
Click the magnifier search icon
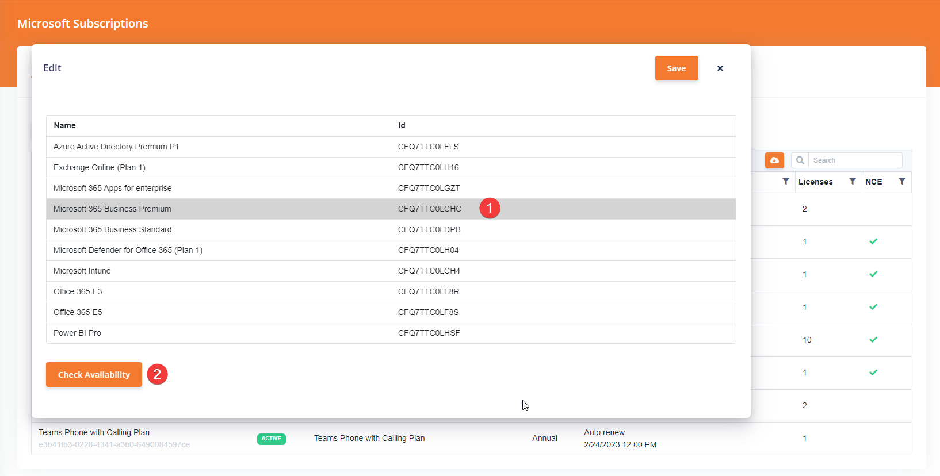pyautogui.click(x=800, y=160)
